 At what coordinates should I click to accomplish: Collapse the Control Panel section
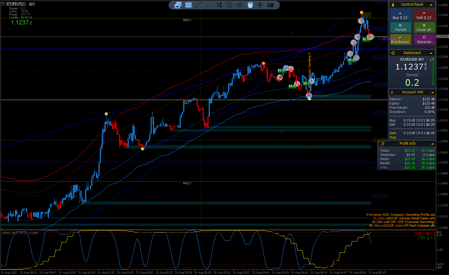point(431,5)
